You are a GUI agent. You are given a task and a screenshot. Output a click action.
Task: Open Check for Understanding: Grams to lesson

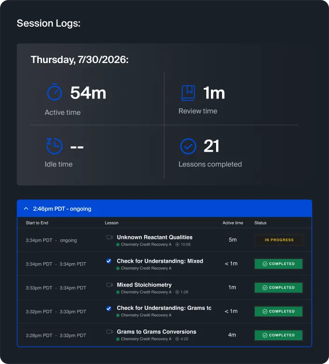(x=164, y=308)
